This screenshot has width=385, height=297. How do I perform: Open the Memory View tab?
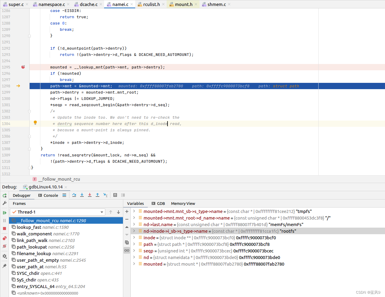(183, 203)
